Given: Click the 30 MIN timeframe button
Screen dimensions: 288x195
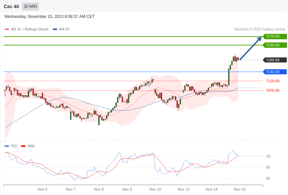Looking at the screenshot, I should (x=30, y=6).
